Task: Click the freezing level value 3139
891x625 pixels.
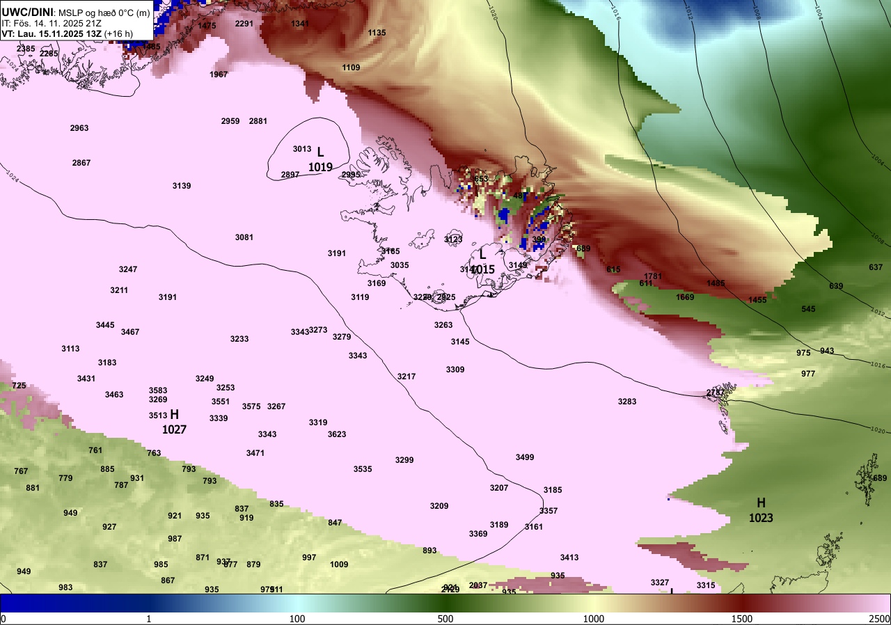Action: (x=182, y=186)
